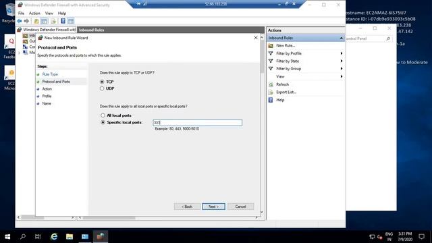Click the Show/Hide console tree icon

[x=44, y=21]
